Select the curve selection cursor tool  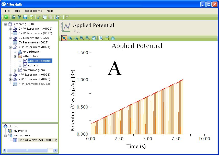point(76,38)
